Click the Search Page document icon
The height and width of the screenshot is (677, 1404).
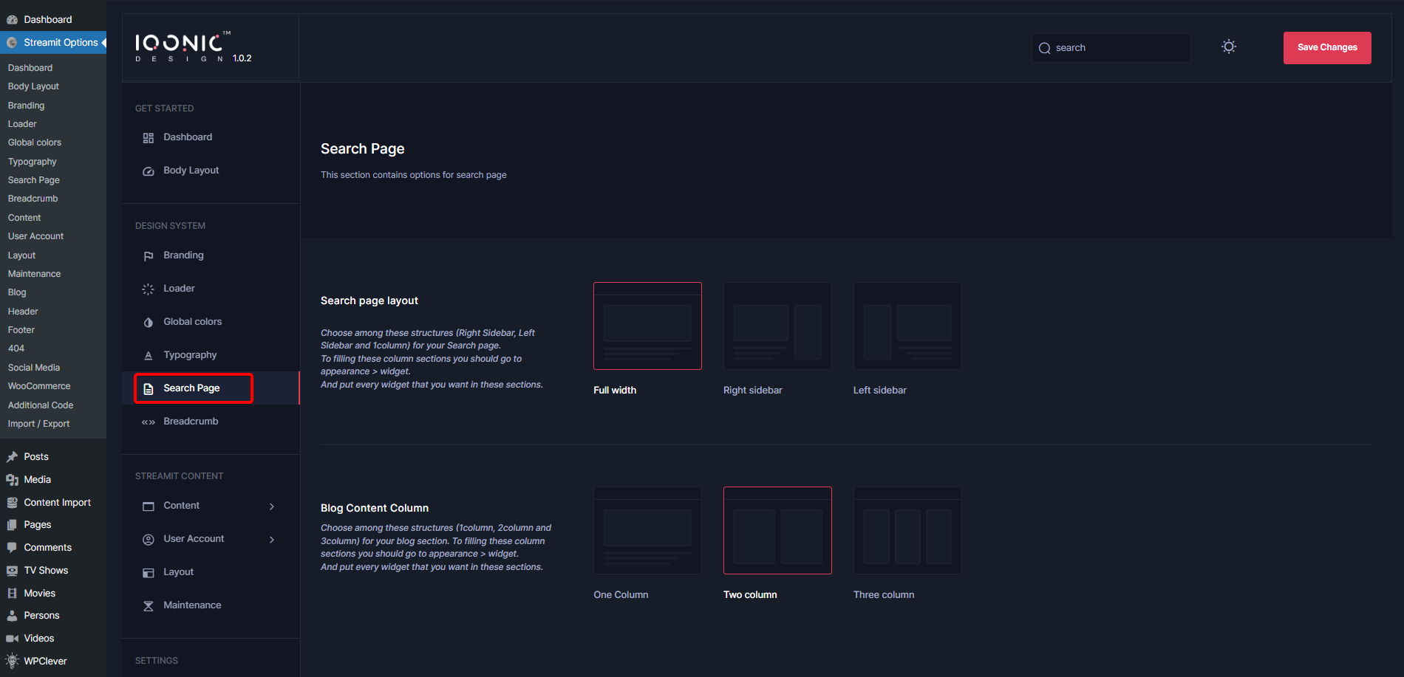[148, 389]
